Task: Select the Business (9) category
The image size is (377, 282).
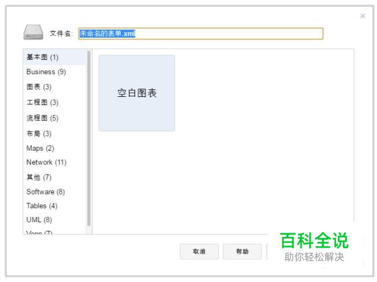Action: point(55,72)
